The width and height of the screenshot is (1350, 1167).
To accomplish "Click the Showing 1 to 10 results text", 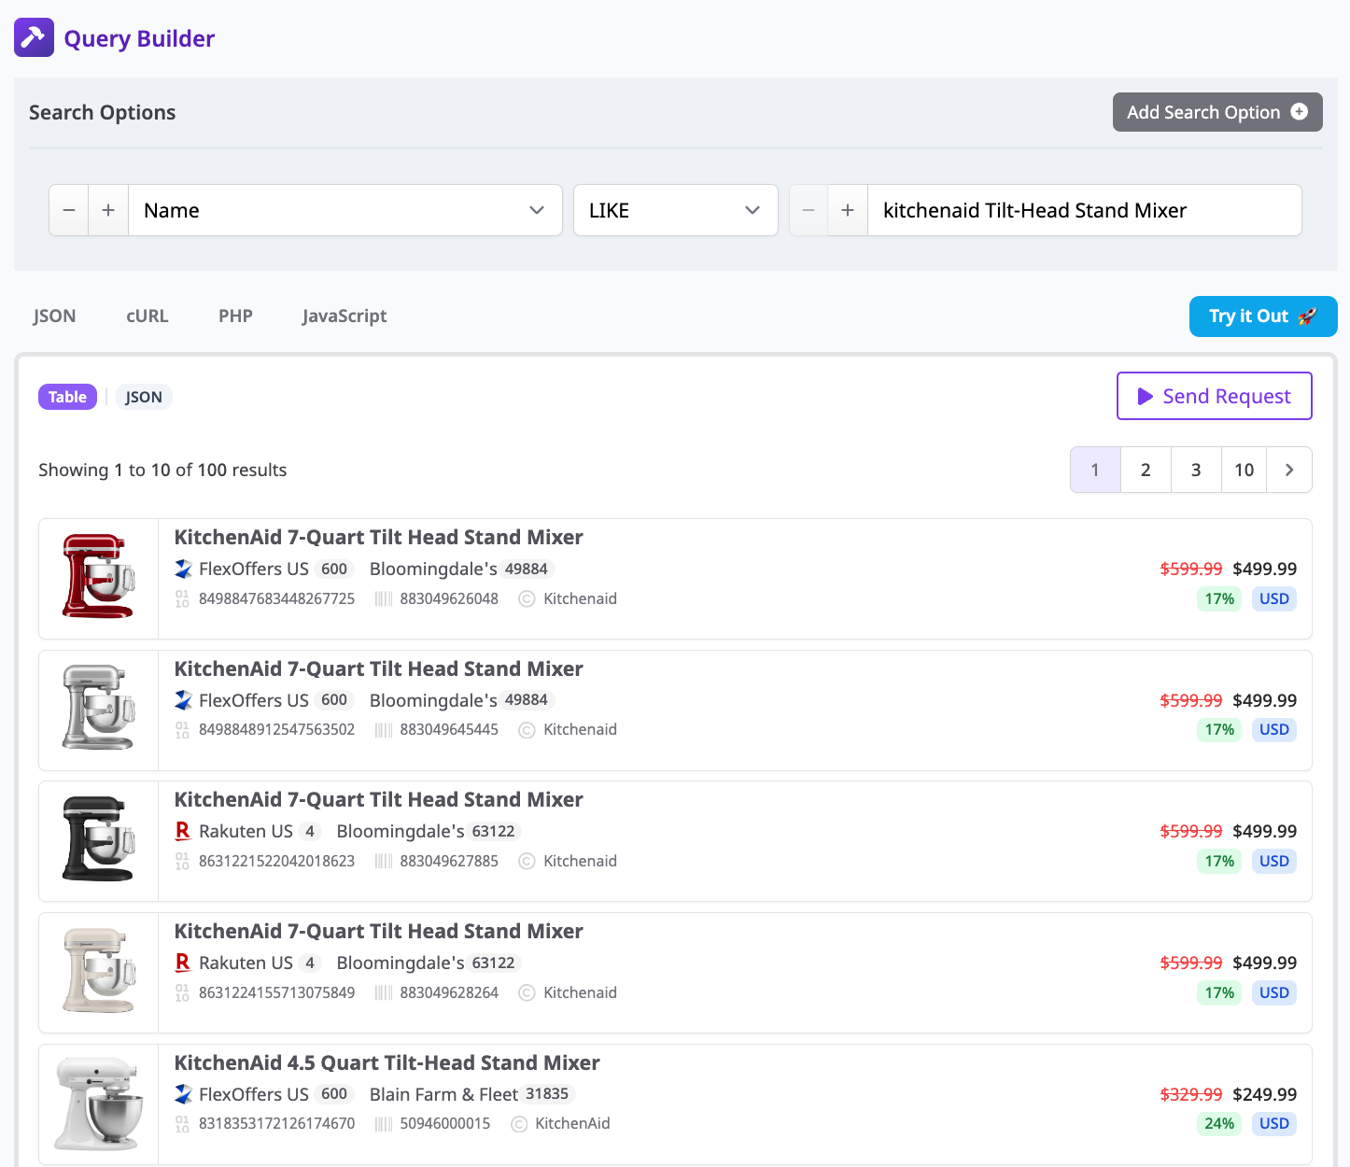I will coord(162,470).
